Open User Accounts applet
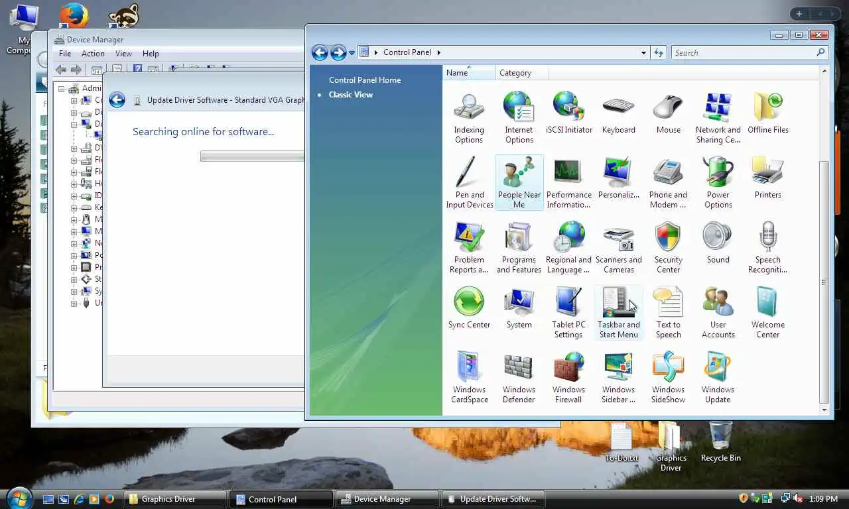The width and height of the screenshot is (849, 509). [x=718, y=313]
